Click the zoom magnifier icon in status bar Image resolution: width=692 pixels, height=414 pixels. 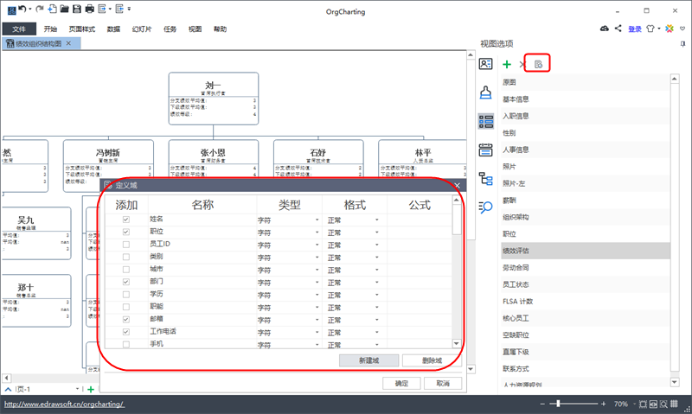click(663, 404)
